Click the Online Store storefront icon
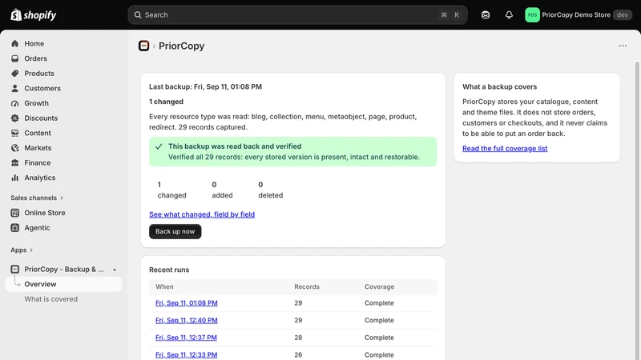 15,213
